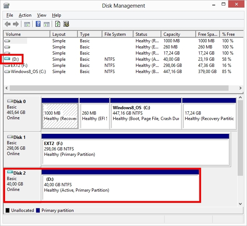Sort by the Capacity column header
247x226 pixels.
click(179, 34)
